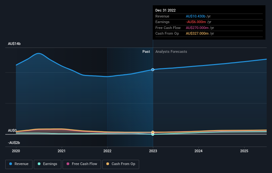Toggle the Cash From Op legend button
Screen dimensions: 272x173
click(x=121, y=164)
